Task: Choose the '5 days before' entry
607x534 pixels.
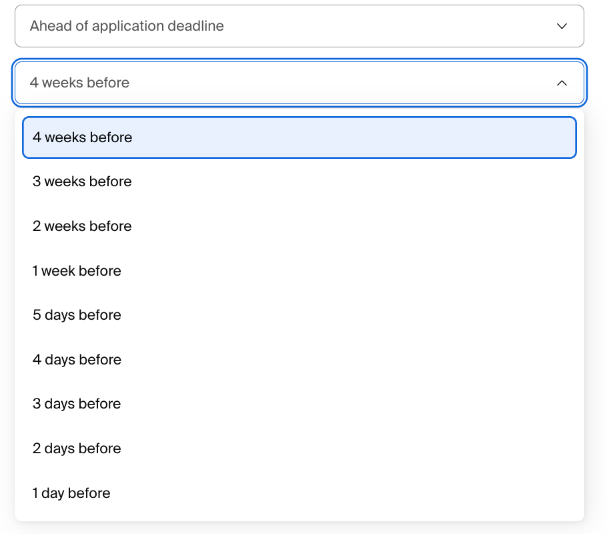Action: [x=299, y=314]
